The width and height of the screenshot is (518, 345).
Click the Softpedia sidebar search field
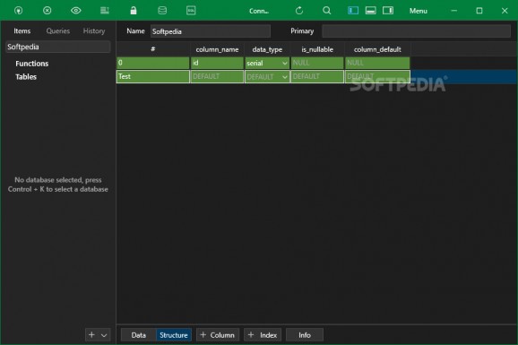pos(58,47)
